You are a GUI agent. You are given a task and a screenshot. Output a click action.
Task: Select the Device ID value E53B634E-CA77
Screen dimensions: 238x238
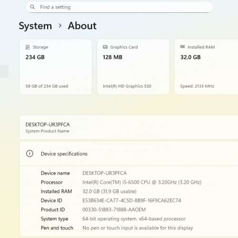click(132, 200)
